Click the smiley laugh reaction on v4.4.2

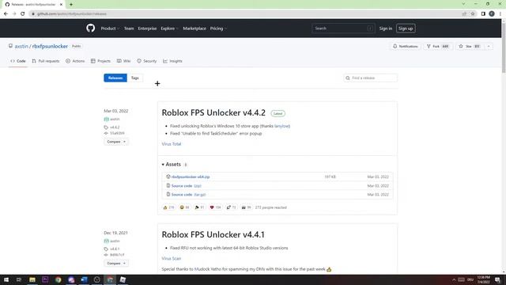coord(184,207)
